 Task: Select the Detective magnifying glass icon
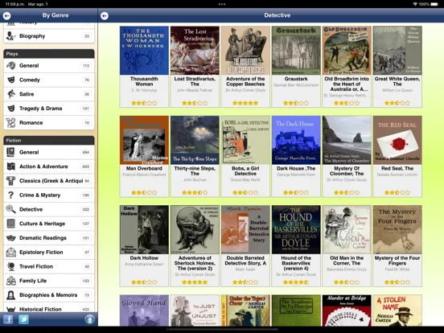10,209
